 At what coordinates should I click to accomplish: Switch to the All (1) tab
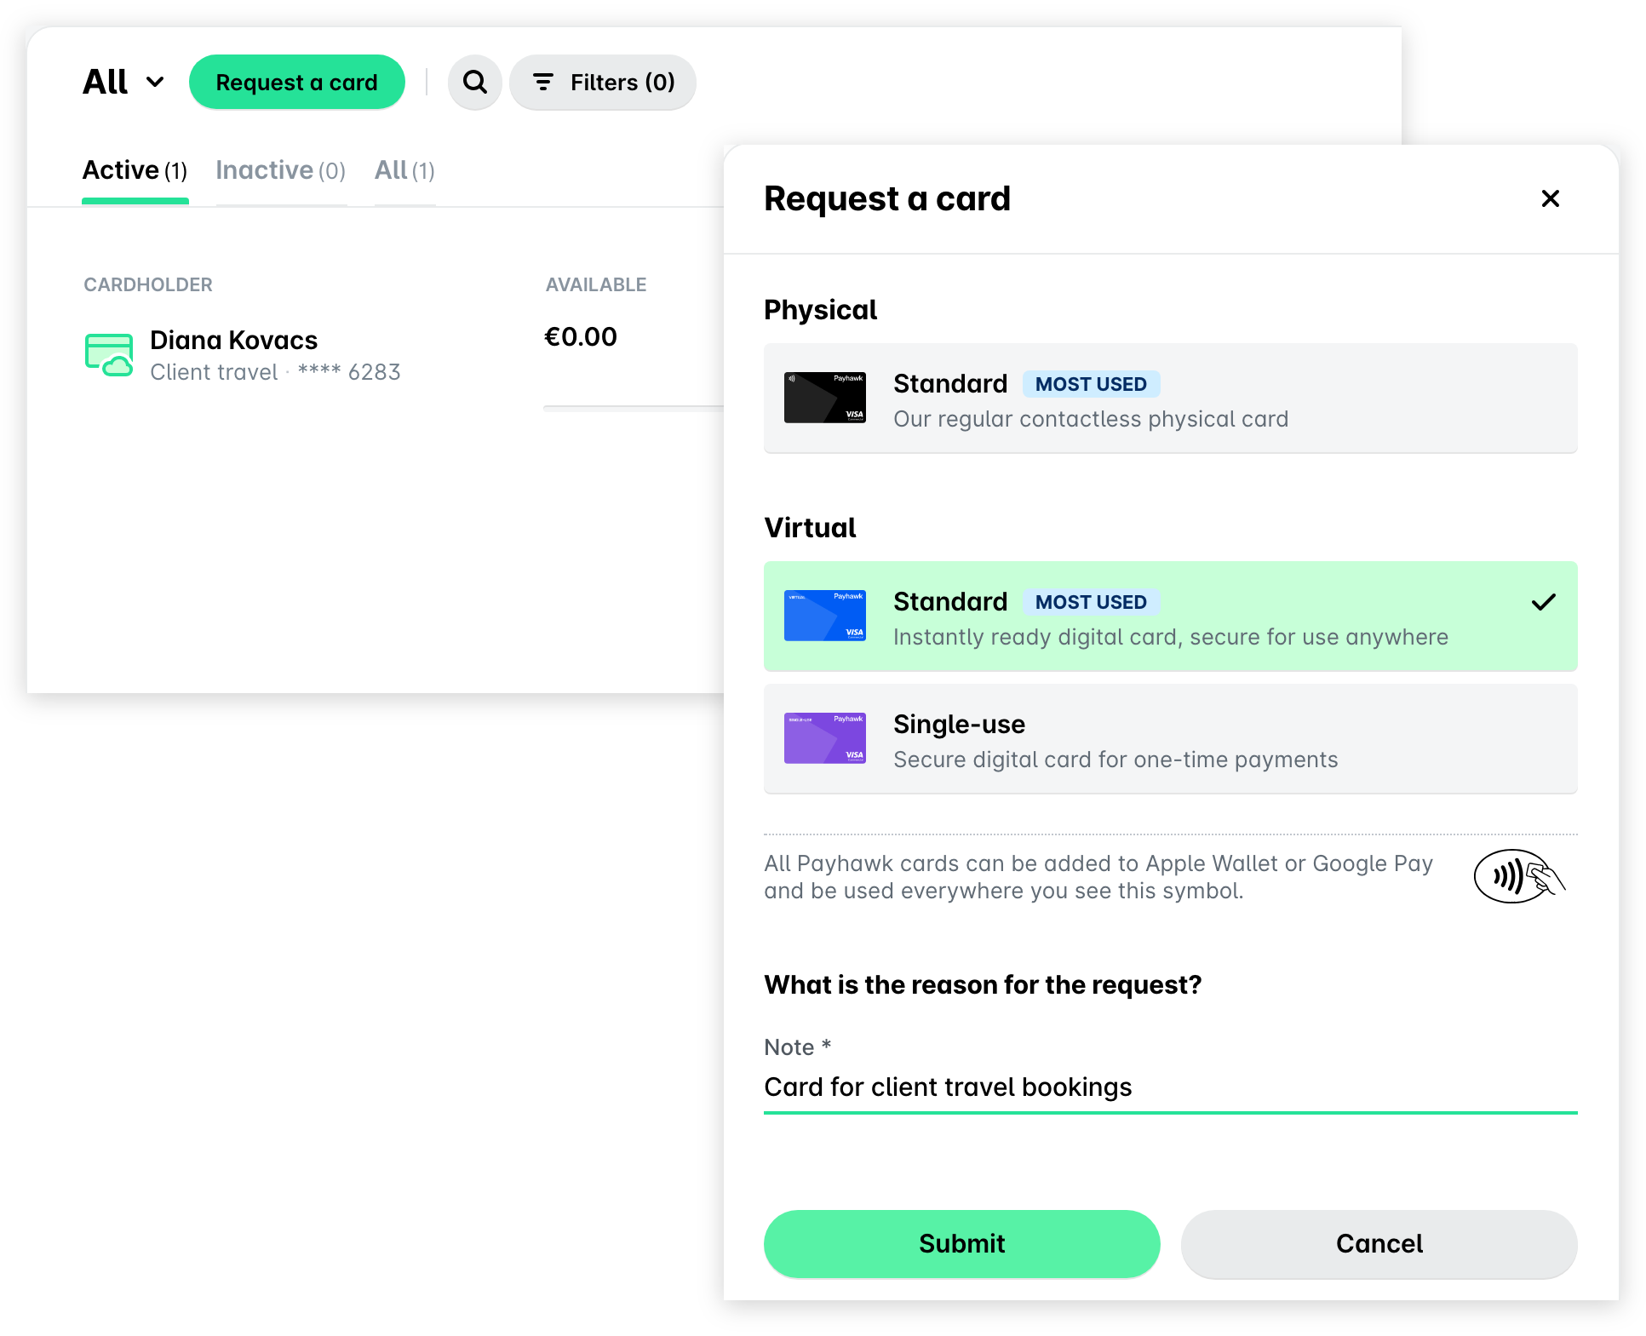coord(404,170)
